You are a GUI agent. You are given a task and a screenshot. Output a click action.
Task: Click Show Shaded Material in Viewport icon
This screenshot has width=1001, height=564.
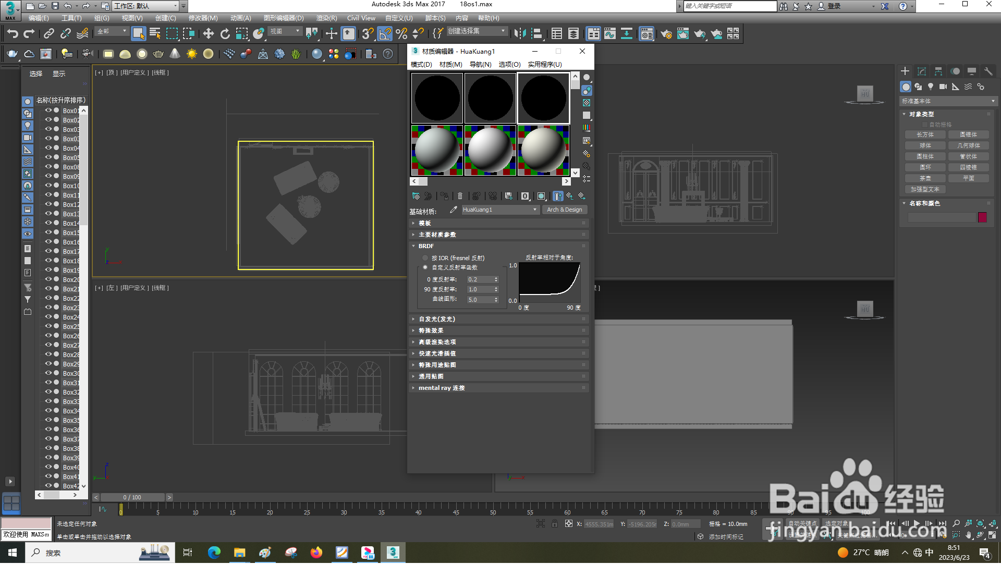coord(541,196)
